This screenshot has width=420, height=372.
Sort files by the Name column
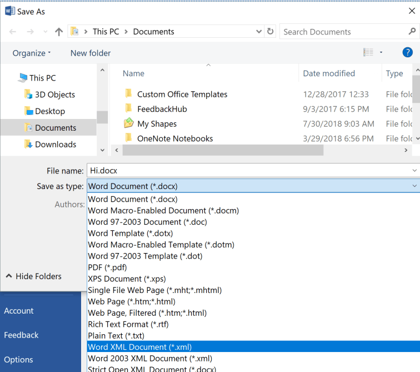point(133,73)
